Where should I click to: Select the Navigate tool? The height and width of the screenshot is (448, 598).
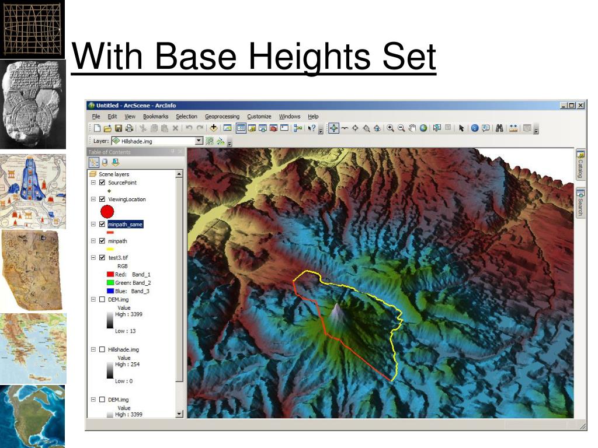[333, 128]
